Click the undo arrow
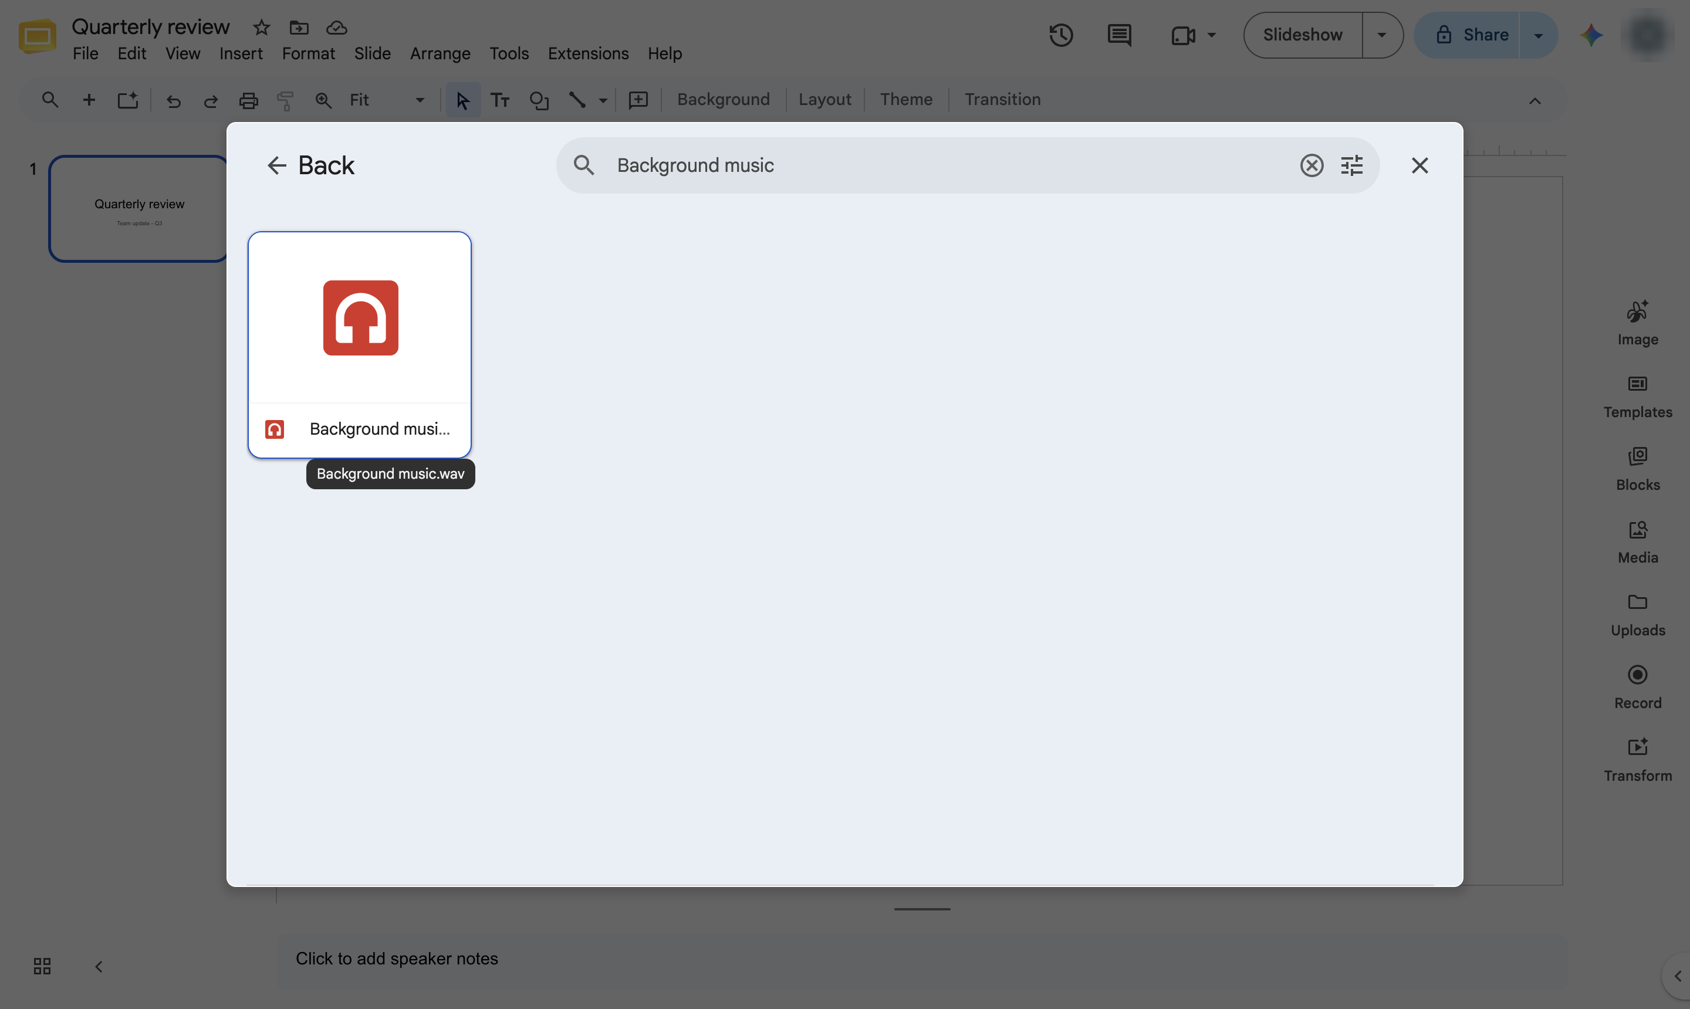This screenshot has height=1009, width=1690. (174, 101)
